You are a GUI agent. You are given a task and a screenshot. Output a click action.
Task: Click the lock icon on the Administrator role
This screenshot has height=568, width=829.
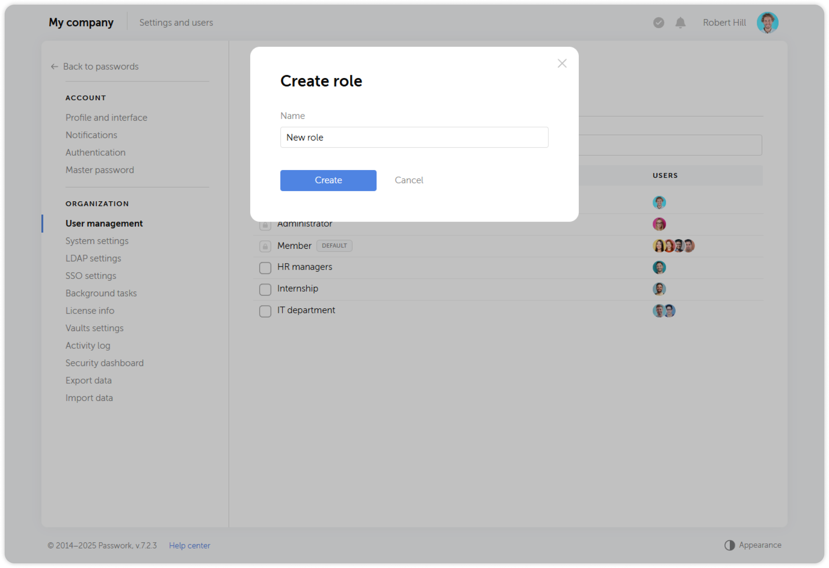click(265, 224)
